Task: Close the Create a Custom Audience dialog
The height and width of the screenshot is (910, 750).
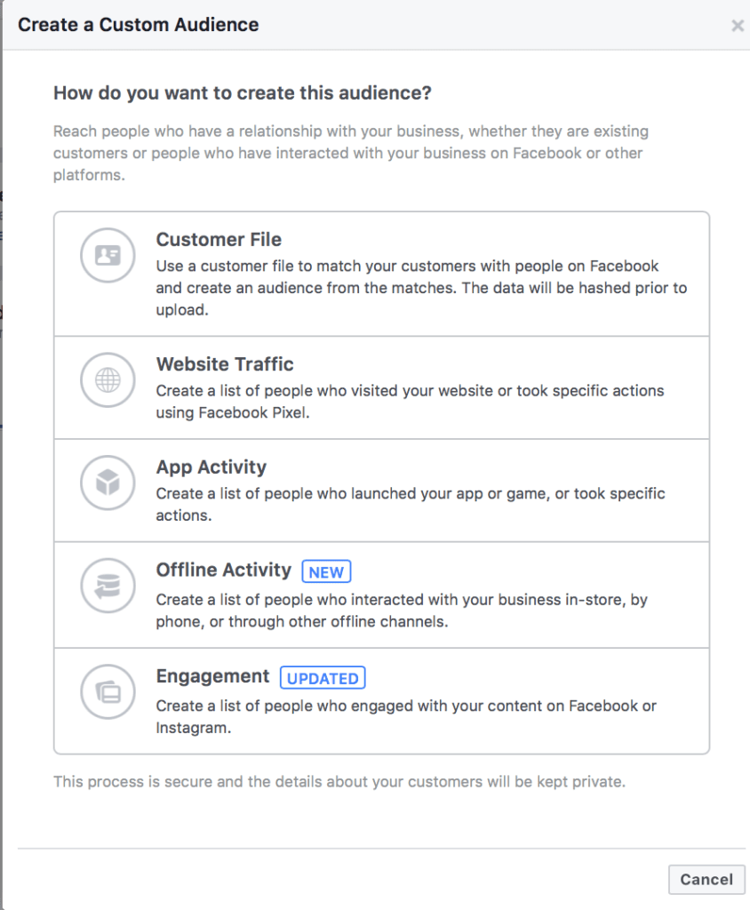Action: click(737, 26)
